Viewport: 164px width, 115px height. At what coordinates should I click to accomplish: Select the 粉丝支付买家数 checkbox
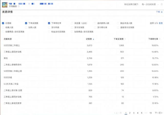pos(49,32)
